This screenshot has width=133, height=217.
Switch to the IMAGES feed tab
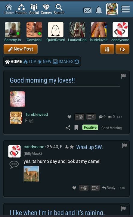(x=63, y=61)
